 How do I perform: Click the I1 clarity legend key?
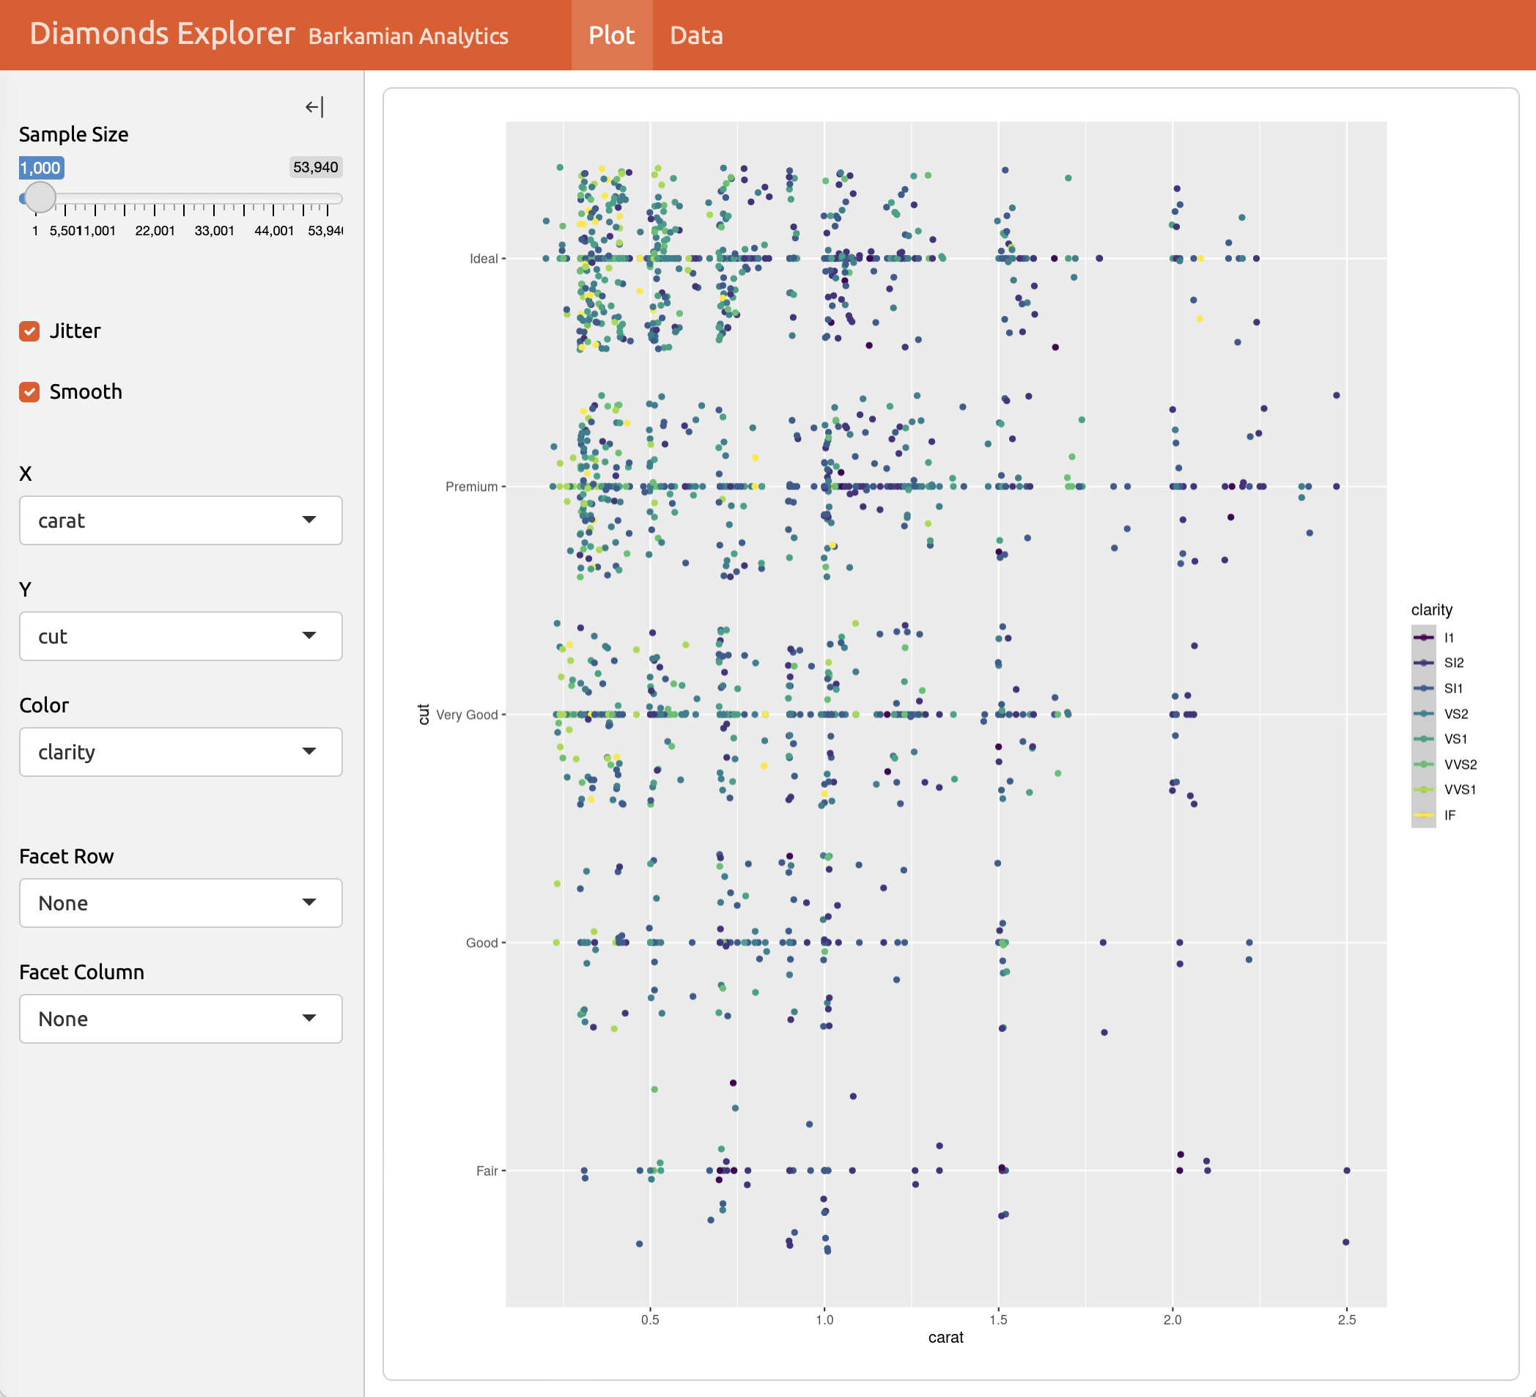pos(1422,637)
